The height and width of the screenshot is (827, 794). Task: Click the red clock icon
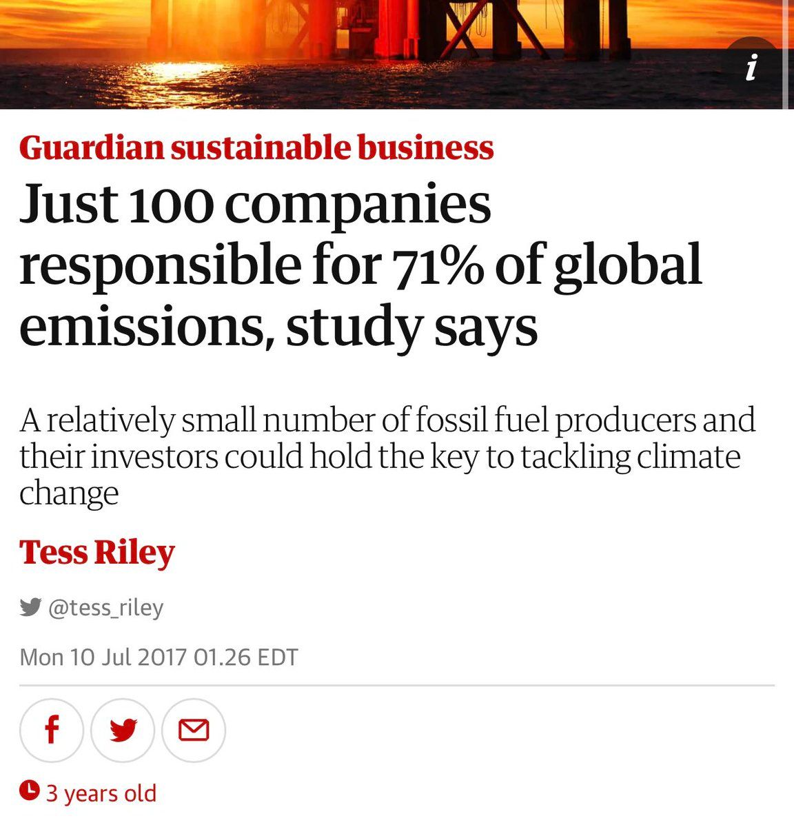(29, 790)
